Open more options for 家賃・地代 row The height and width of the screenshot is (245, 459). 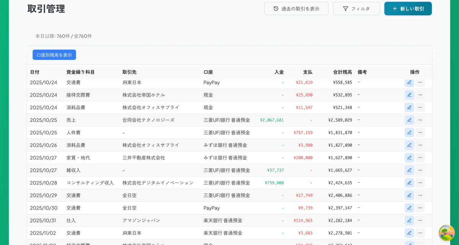tap(420, 157)
